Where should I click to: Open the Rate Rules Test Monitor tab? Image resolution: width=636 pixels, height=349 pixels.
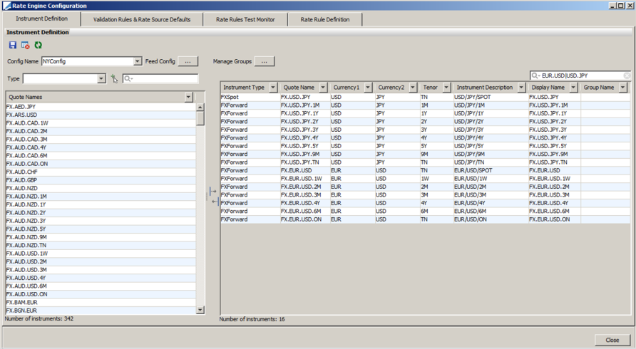click(245, 19)
